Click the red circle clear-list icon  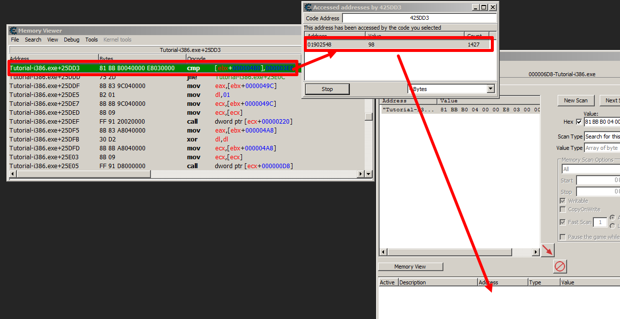pyautogui.click(x=560, y=267)
